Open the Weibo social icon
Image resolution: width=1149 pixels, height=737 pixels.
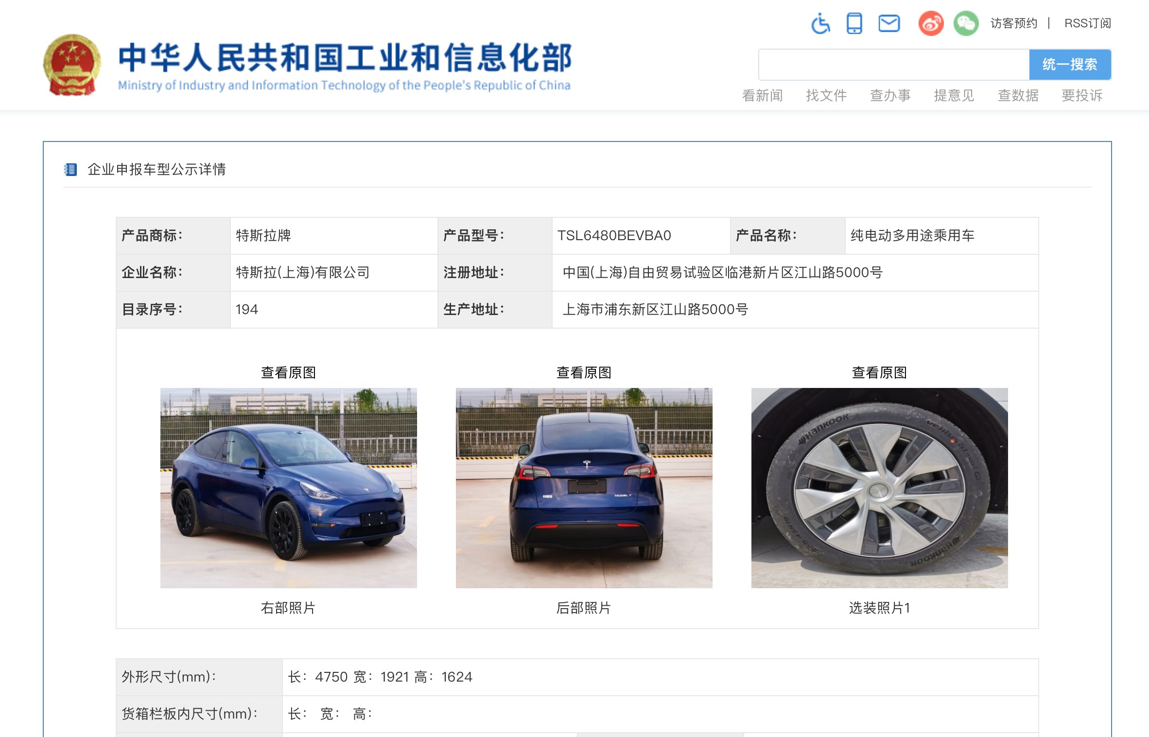(931, 23)
